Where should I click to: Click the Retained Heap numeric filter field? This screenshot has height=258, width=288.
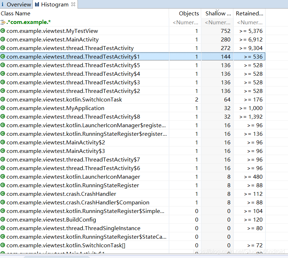(x=249, y=23)
